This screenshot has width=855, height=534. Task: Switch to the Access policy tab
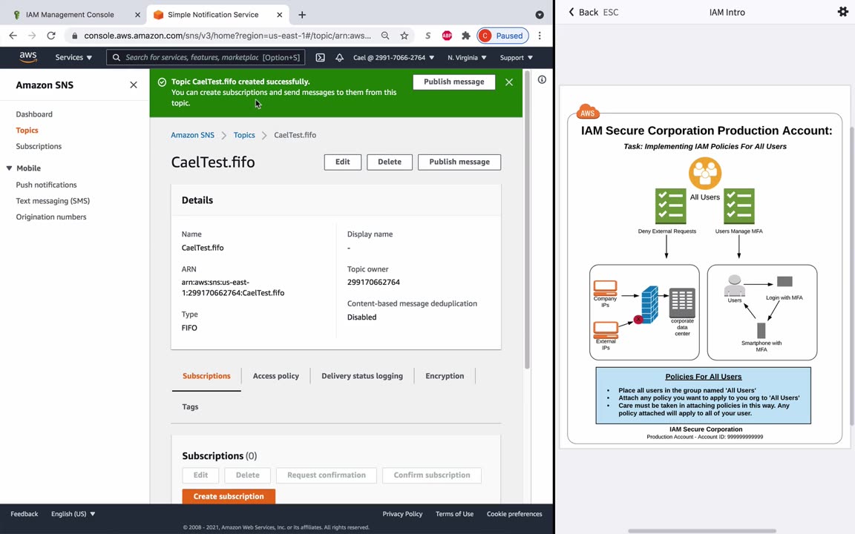[x=275, y=376]
